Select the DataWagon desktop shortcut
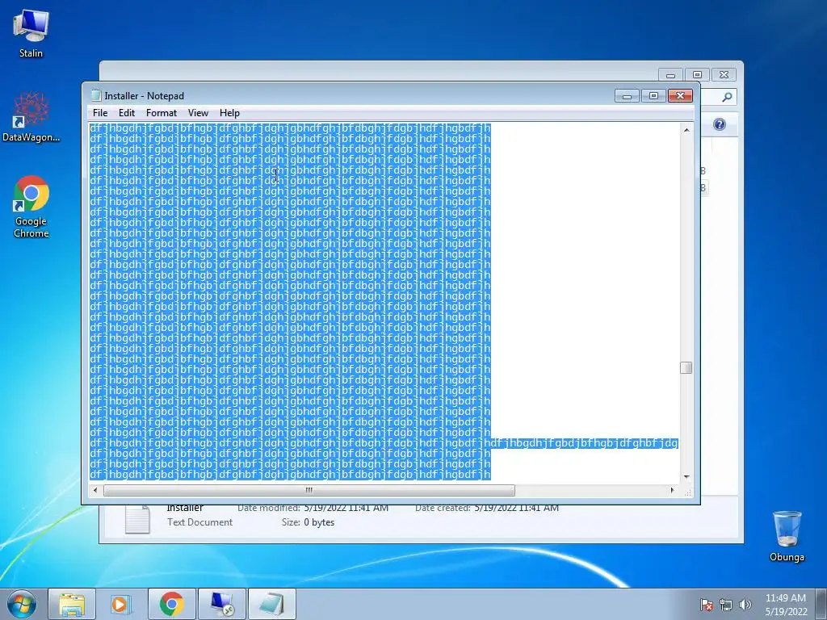827x620 pixels. (x=31, y=116)
